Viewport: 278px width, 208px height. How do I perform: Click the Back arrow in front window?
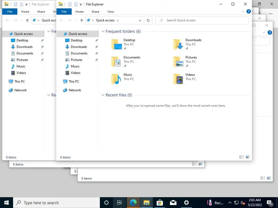[62, 20]
